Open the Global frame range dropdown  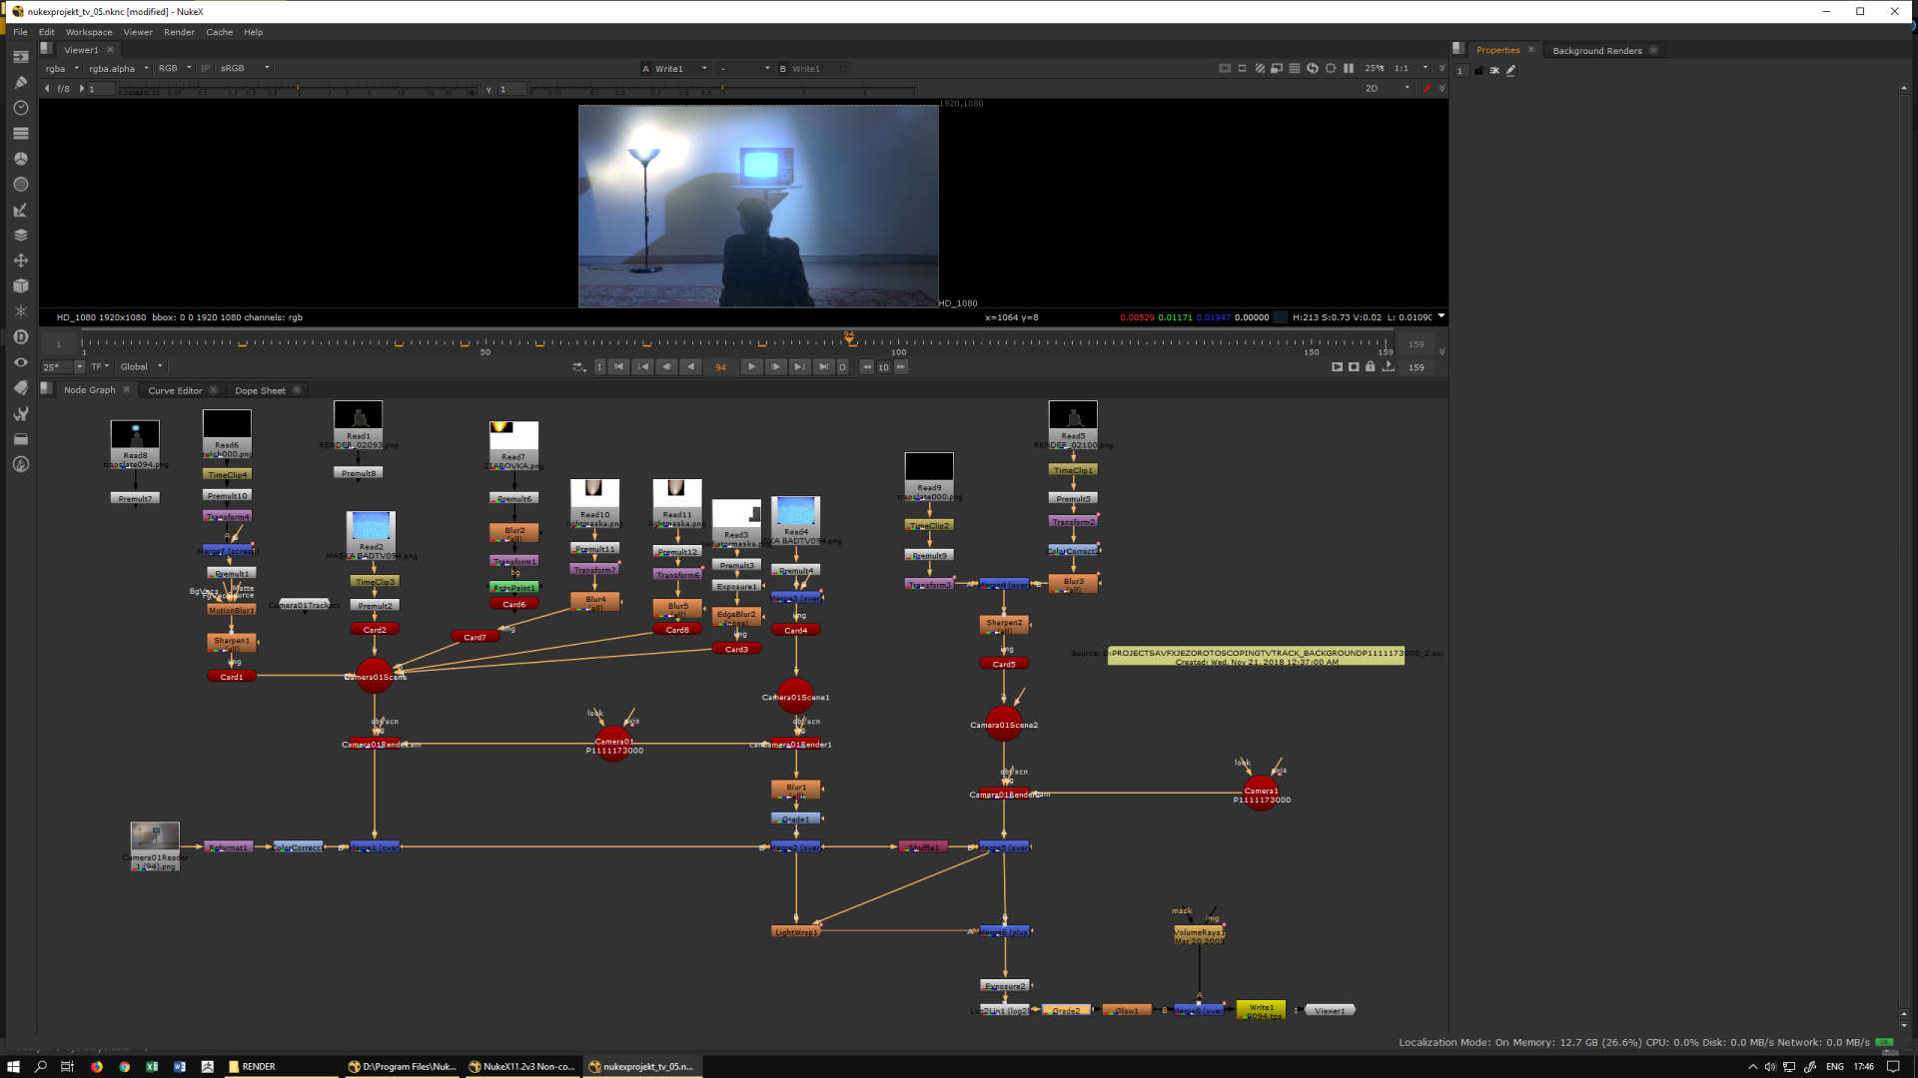pyautogui.click(x=141, y=367)
